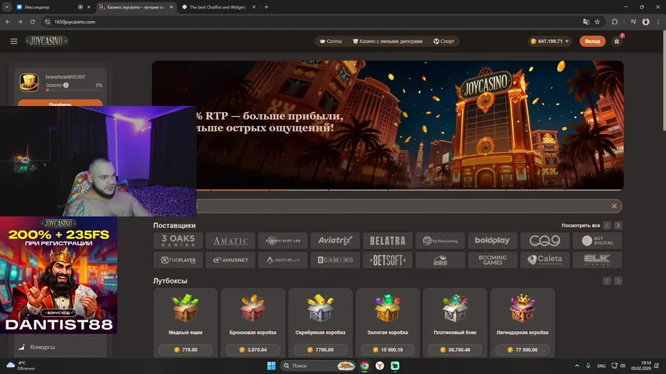Click the Chrome icon in the Windows taskbar

click(365, 365)
